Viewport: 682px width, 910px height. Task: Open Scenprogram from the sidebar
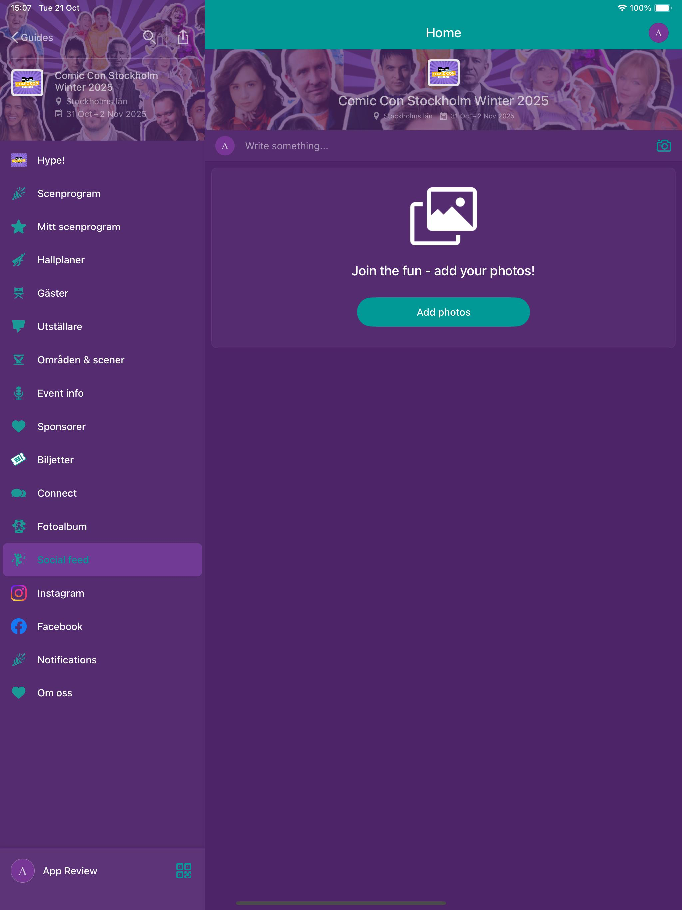point(103,193)
